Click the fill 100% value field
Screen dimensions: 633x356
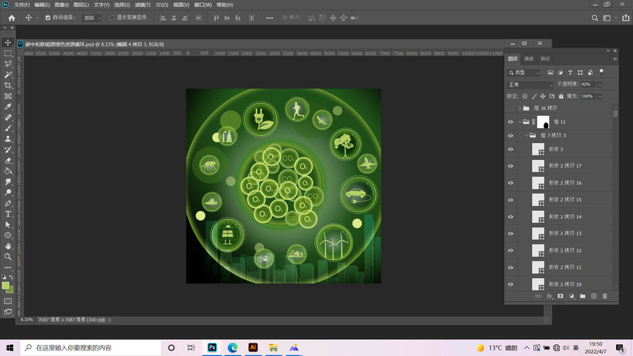[588, 96]
